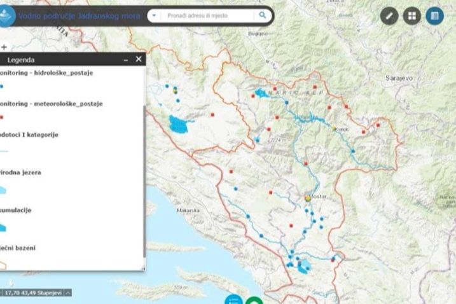
Task: Minimize the Legenda panel
Action: point(126,60)
